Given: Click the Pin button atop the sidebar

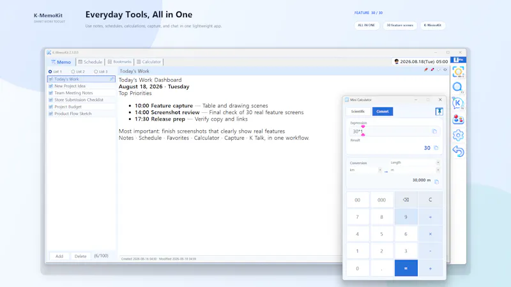Looking at the screenshot, I should 458,60.
